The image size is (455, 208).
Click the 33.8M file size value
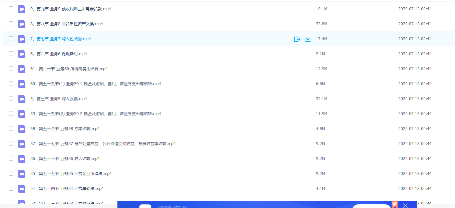click(x=322, y=24)
